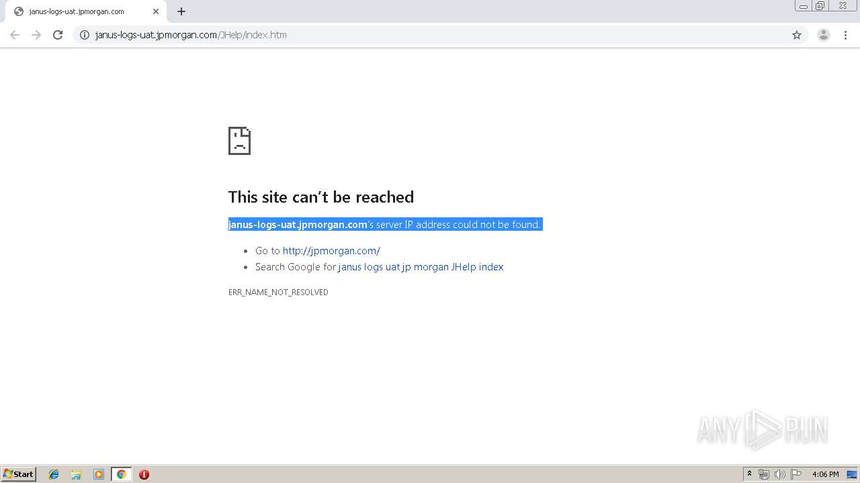Image resolution: width=860 pixels, height=483 pixels.
Task: Show hidden tray icons arrow
Action: pos(750,474)
